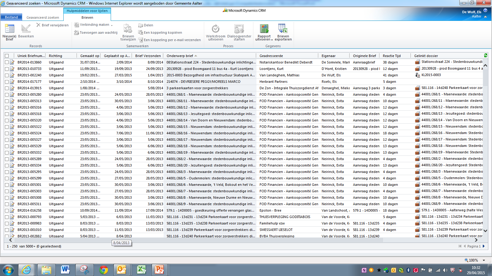This screenshot has width=492, height=276.
Task: Open PowerPoint from the taskbar
Action: [x=160, y=270]
